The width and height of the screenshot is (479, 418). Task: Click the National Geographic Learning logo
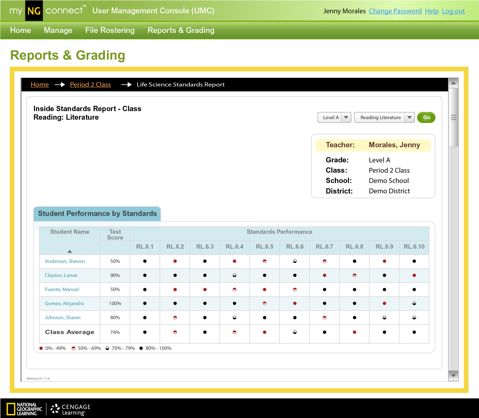pos(24,409)
